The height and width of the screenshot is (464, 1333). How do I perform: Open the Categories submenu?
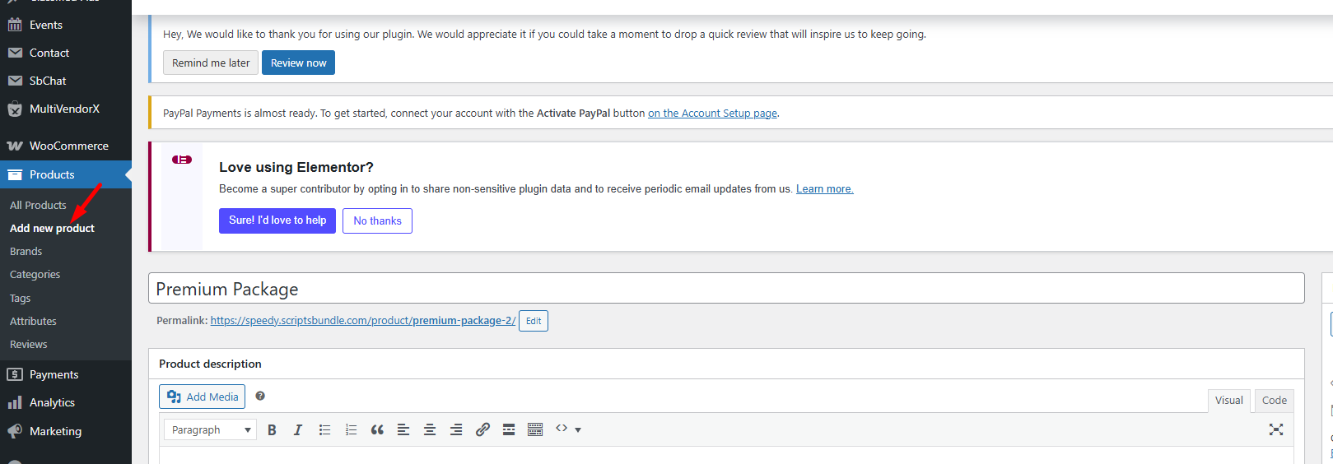(35, 274)
